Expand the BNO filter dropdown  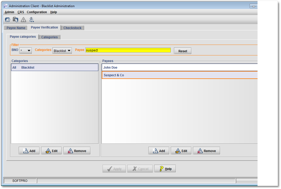tap(26, 51)
